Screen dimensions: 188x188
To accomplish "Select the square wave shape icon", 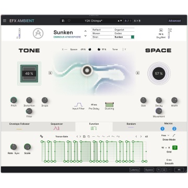I will [118, 136].
